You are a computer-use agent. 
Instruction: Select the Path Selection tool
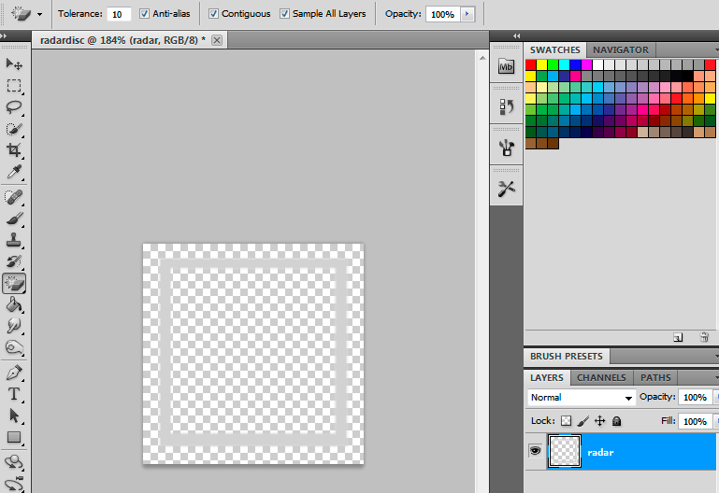pos(14,416)
